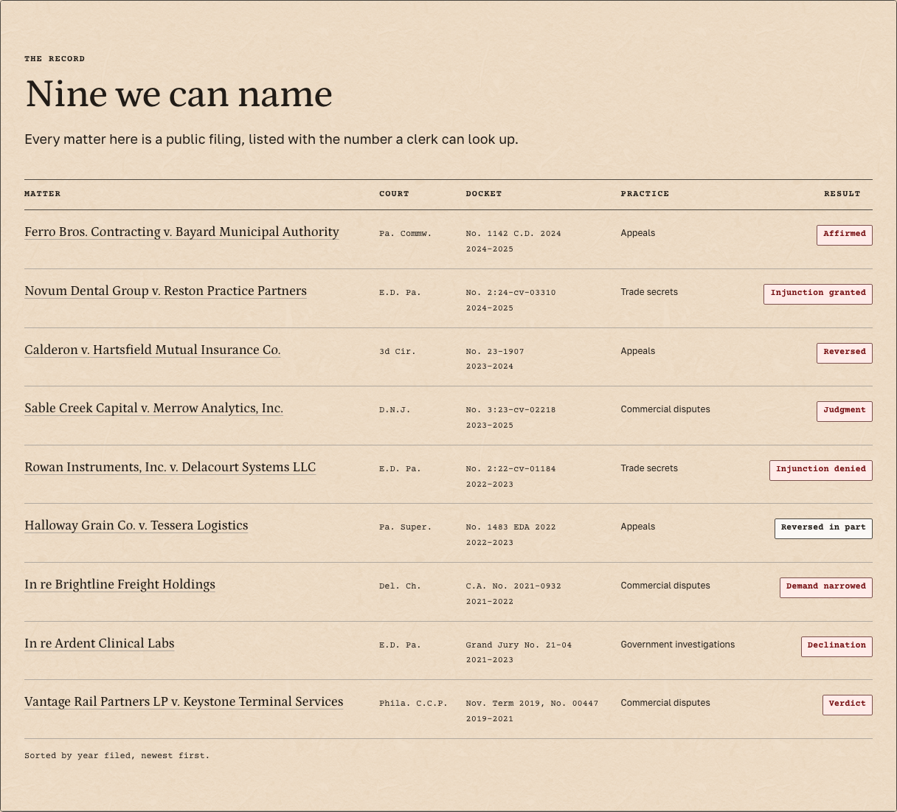Select docket Grand Jury No. 21-04
This screenshot has height=812, width=897.
click(x=519, y=645)
